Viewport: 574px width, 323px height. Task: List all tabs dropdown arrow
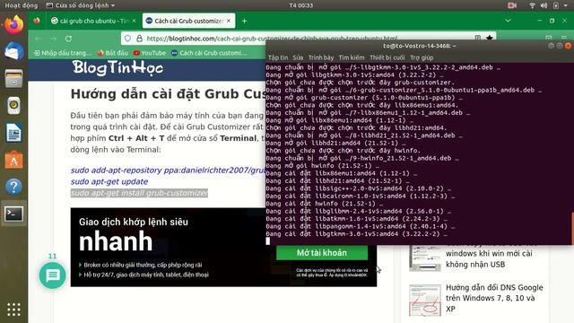508,21
